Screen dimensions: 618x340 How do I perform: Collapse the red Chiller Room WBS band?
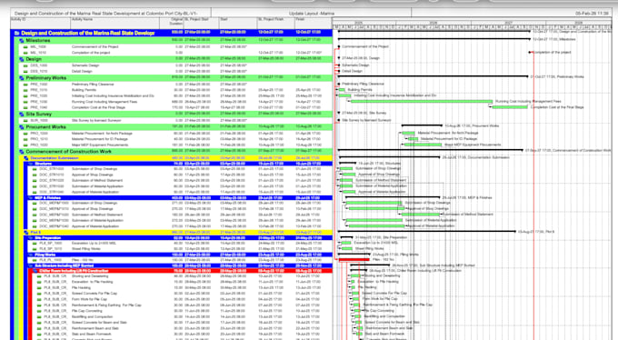35,271
